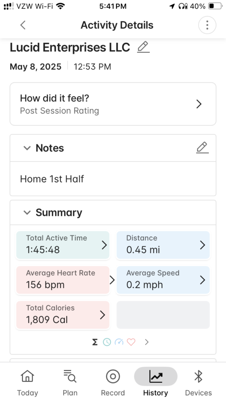The width and height of the screenshot is (226, 402).
Task: Edit the activity title with the pencil icon
Action: pyautogui.click(x=143, y=47)
